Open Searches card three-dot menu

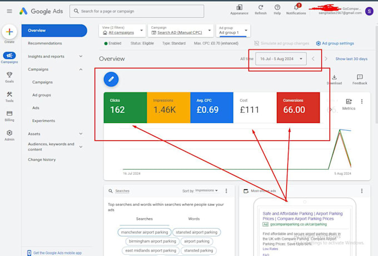click(x=226, y=191)
